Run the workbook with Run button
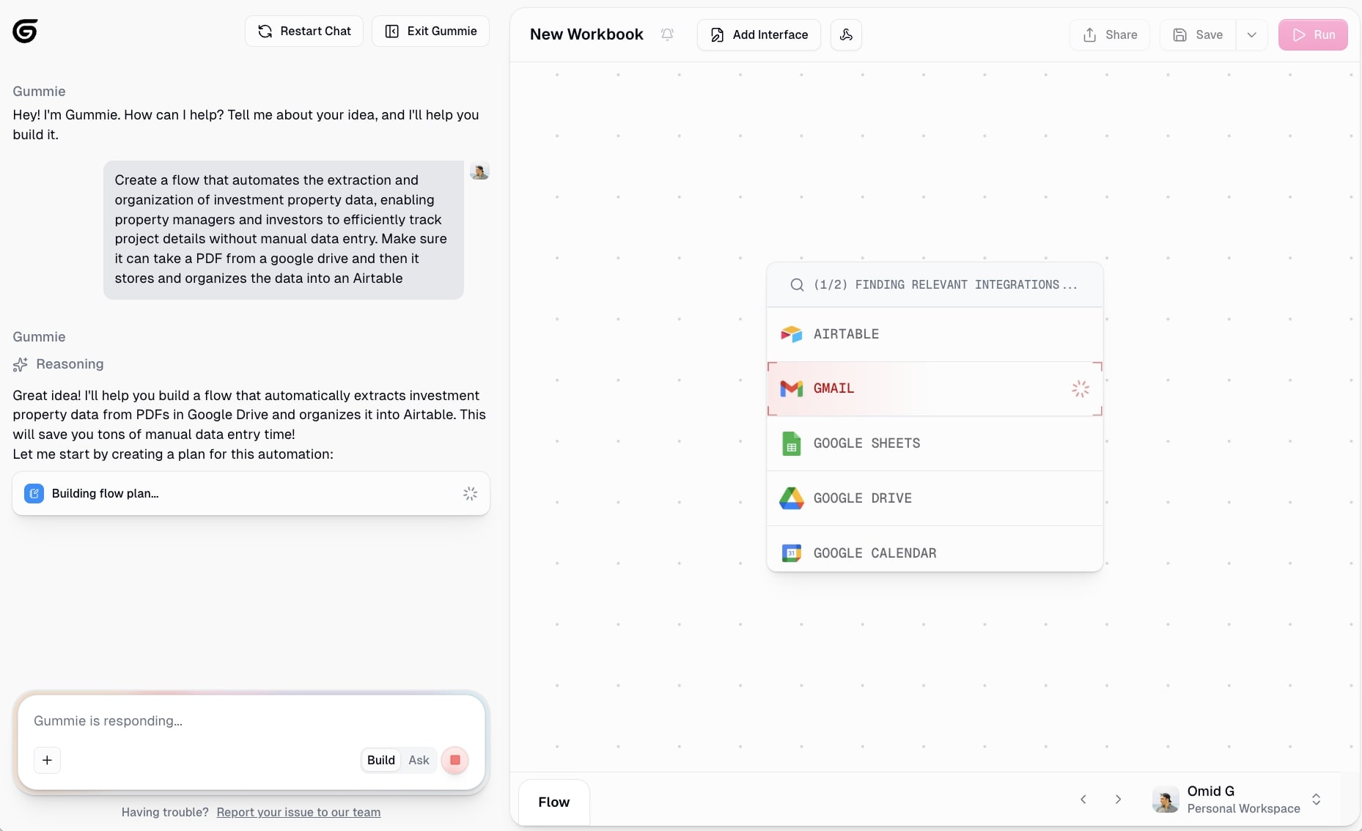The image size is (1362, 831). coord(1313,34)
